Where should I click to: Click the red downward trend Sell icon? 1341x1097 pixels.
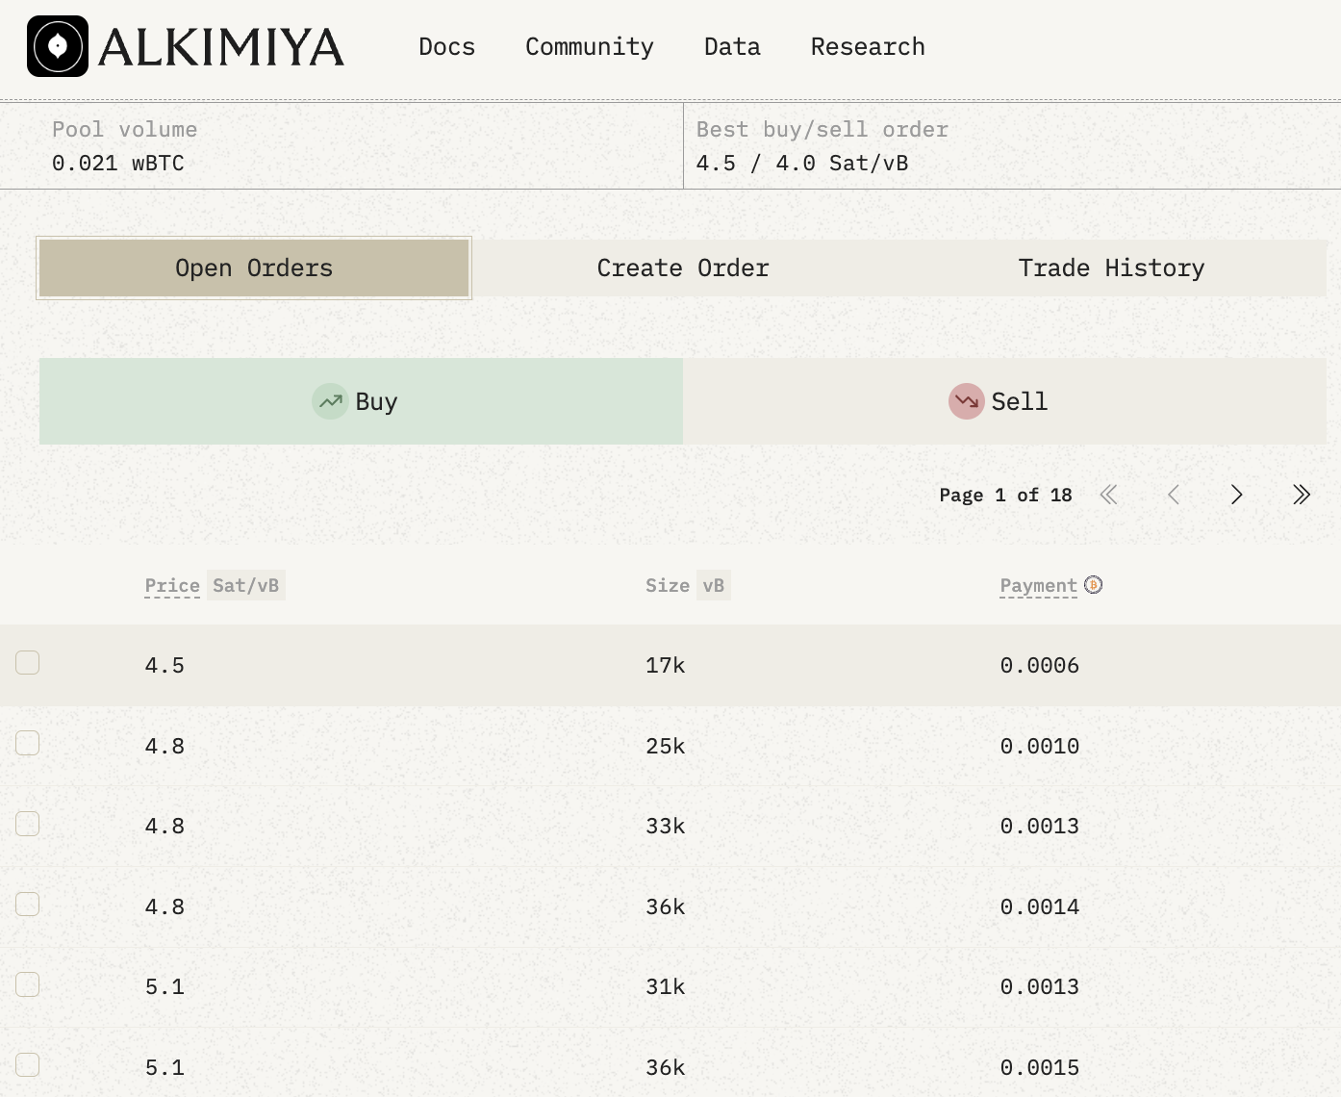pos(966,401)
